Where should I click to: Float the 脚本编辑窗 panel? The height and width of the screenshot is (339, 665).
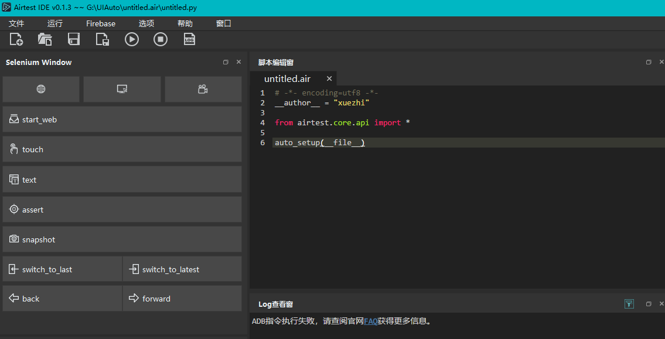[x=649, y=62]
